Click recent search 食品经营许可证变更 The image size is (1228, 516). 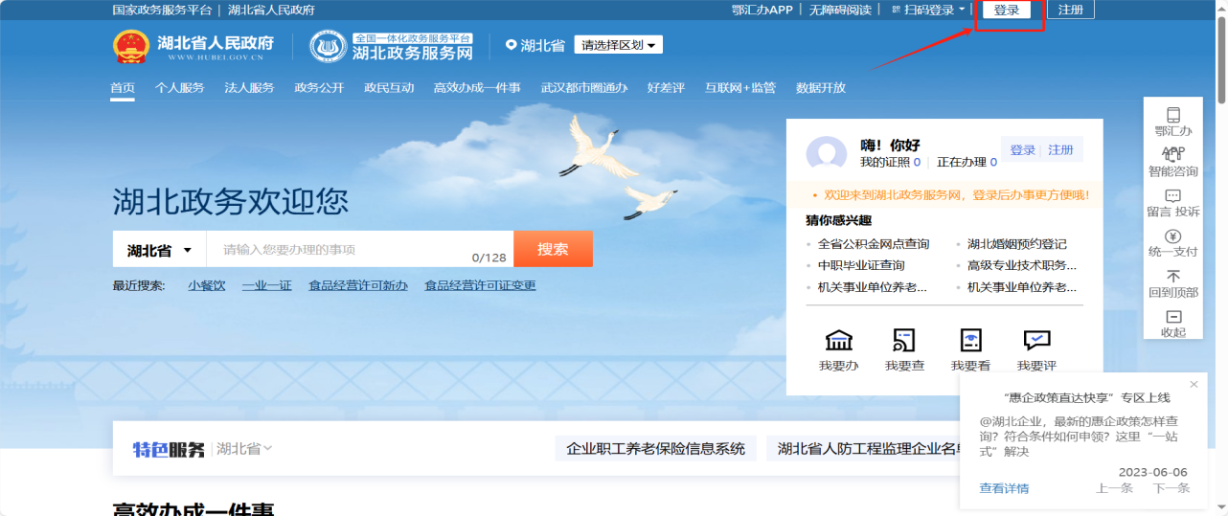click(x=480, y=285)
